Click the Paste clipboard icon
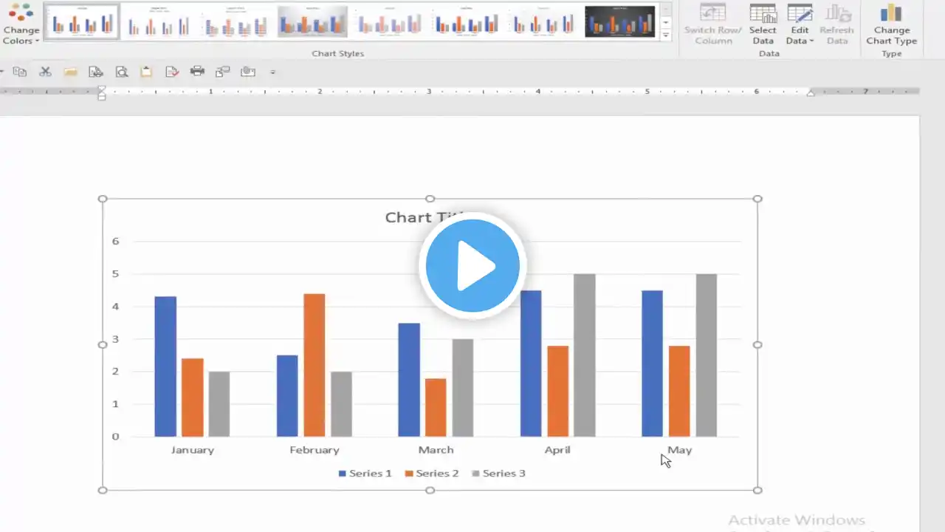Screen dimensions: 945x532 click(x=146, y=72)
